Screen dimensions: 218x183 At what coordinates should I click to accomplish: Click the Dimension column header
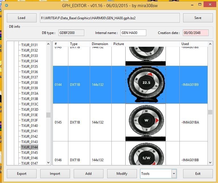[100, 44]
